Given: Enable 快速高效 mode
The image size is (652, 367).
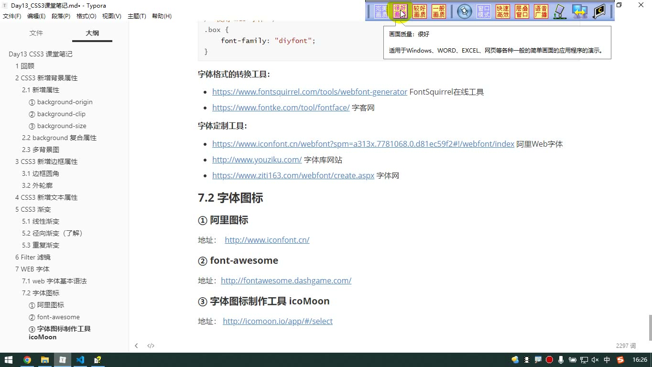Looking at the screenshot, I should pyautogui.click(x=503, y=11).
